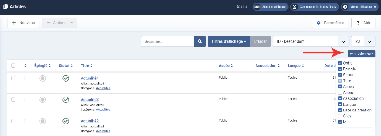This screenshot has height=136, width=381.
Task: Uncheck the Date de création column checkbox
Action: 340,110
